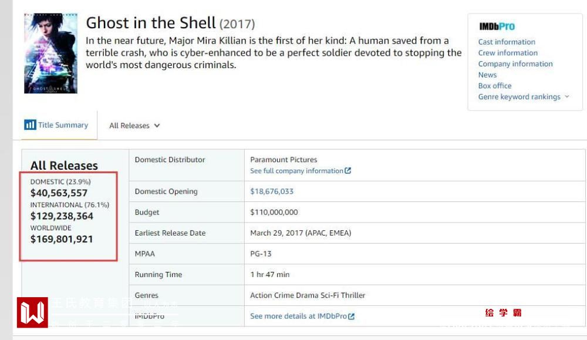587x340 pixels.
Task: Click the external link icon beside company information
Action: [x=348, y=171]
